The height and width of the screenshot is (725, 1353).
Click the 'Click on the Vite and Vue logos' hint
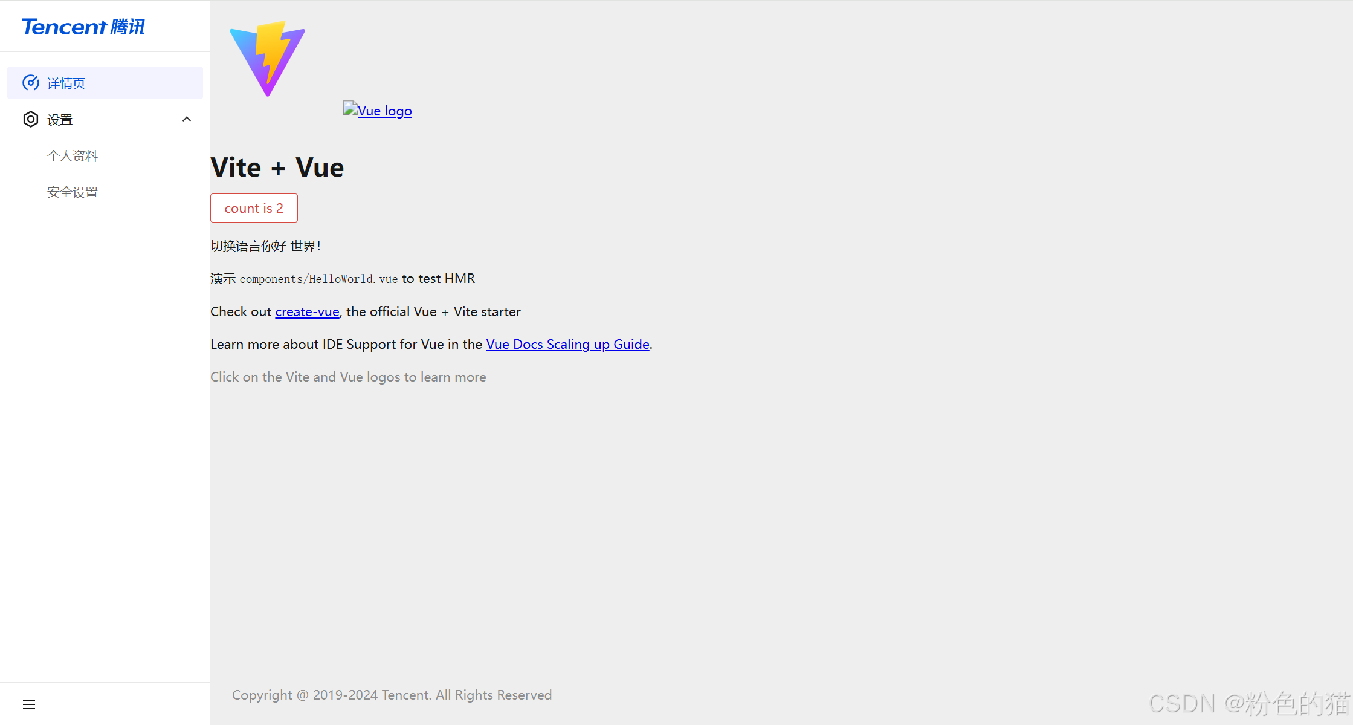(348, 377)
